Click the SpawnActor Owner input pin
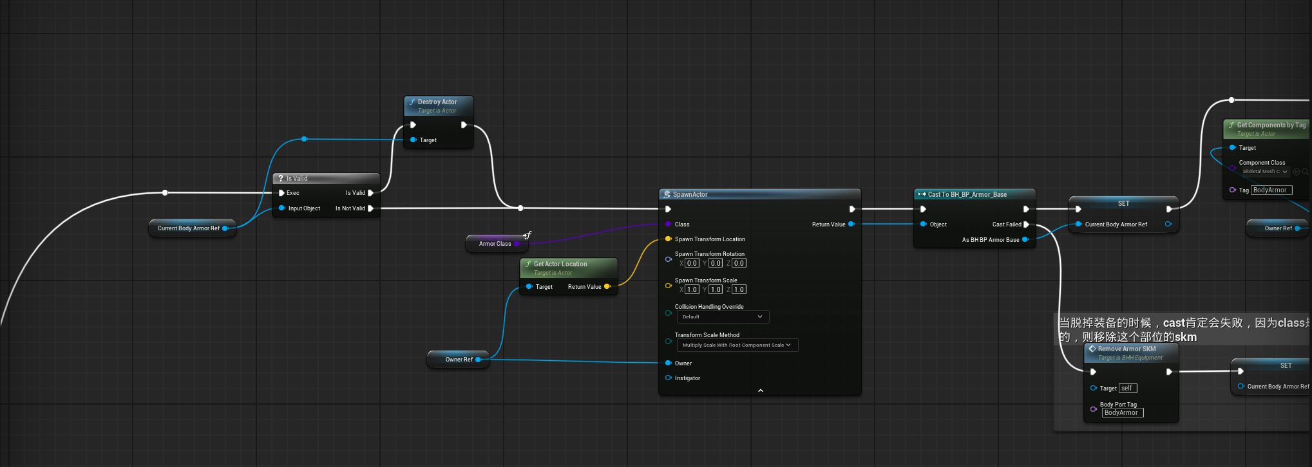Viewport: 1312px width, 467px height. coord(669,363)
